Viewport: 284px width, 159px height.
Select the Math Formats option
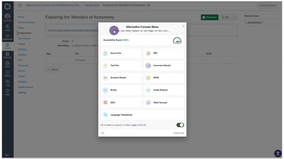(164, 103)
